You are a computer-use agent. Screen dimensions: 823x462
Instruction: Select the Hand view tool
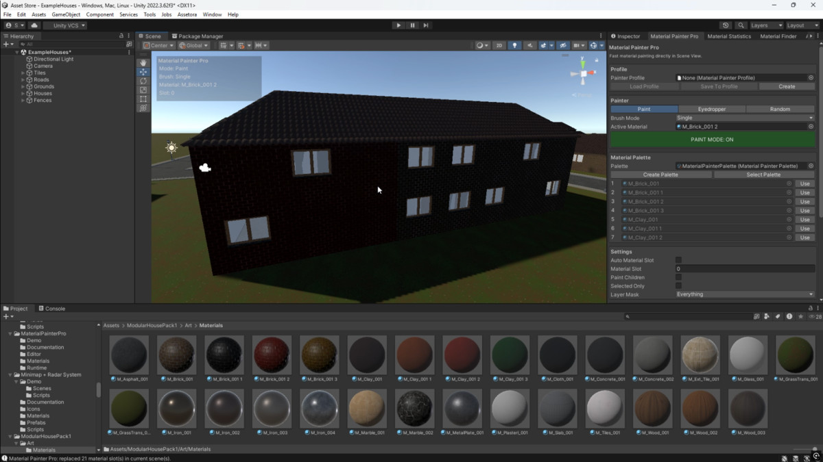tap(143, 63)
